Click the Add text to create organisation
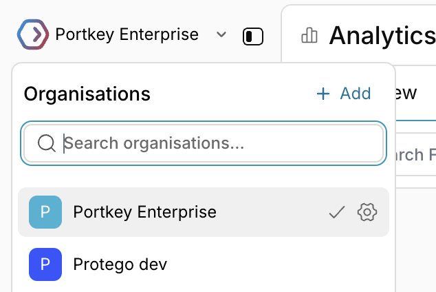The height and width of the screenshot is (292, 436). 356,94
